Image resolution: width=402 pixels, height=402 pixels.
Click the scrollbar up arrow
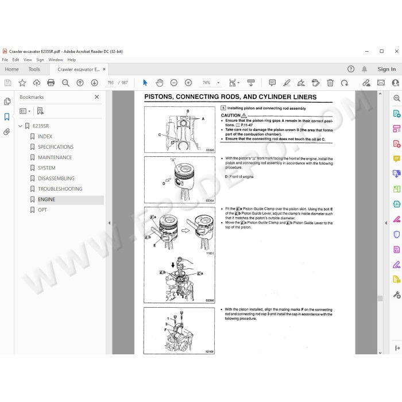tap(380, 94)
